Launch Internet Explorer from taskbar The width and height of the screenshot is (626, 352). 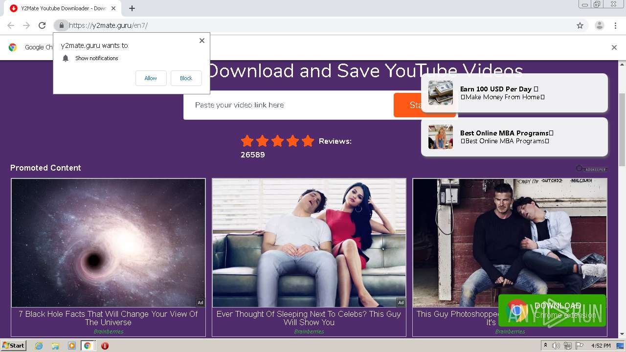pos(39,346)
